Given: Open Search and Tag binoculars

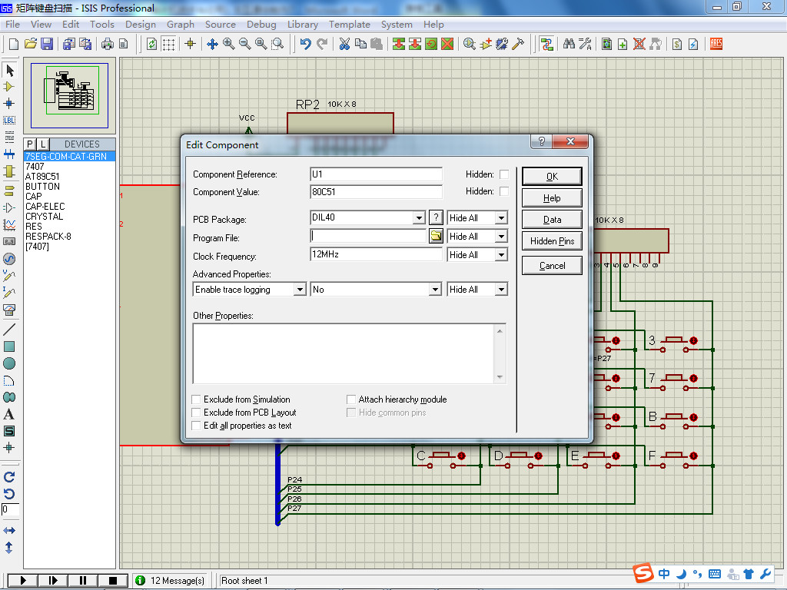Looking at the screenshot, I should 569,44.
